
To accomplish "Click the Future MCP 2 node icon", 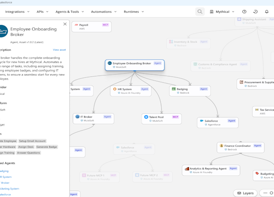I will click(137, 175).
